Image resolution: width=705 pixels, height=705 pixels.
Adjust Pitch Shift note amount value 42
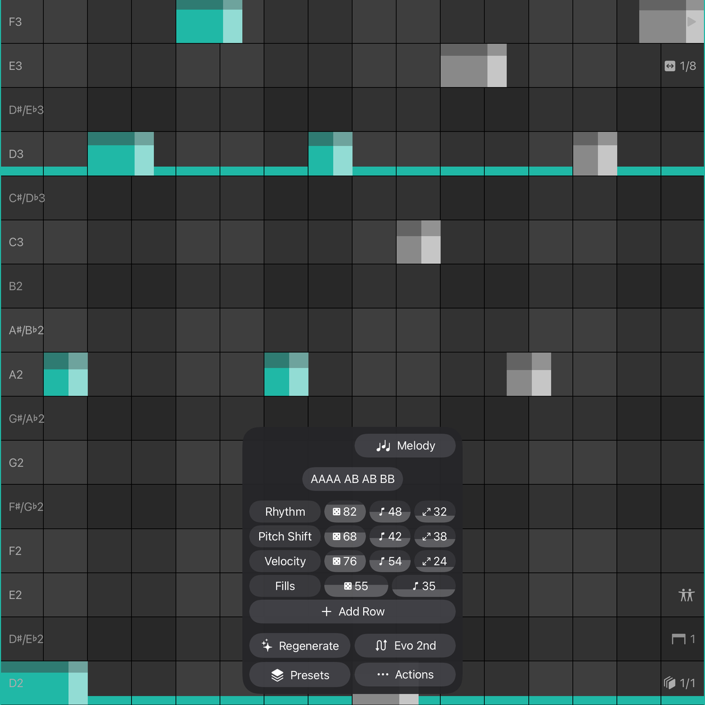tap(390, 536)
